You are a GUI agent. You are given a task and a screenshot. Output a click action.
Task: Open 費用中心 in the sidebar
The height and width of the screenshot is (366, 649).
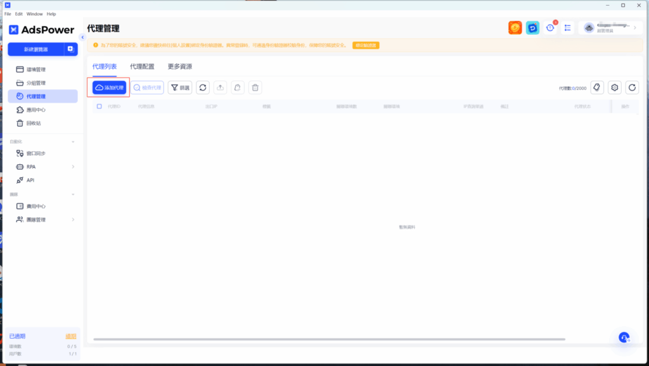click(x=42, y=206)
